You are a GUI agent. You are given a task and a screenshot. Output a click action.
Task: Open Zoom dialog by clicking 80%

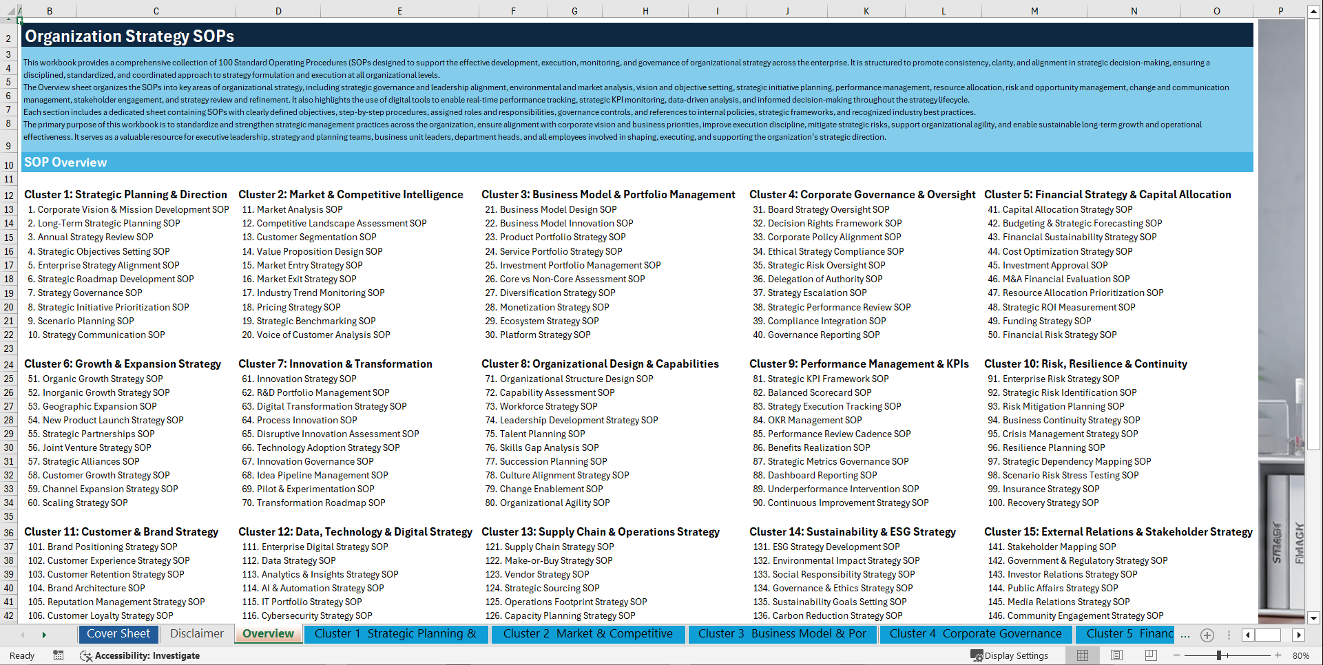[1300, 655]
